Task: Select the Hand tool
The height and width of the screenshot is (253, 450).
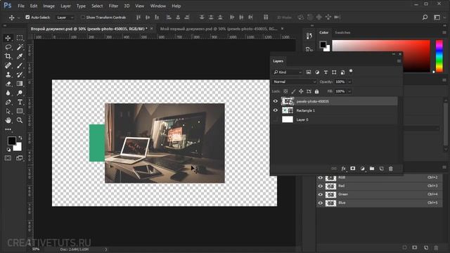Action: [x=8, y=120]
